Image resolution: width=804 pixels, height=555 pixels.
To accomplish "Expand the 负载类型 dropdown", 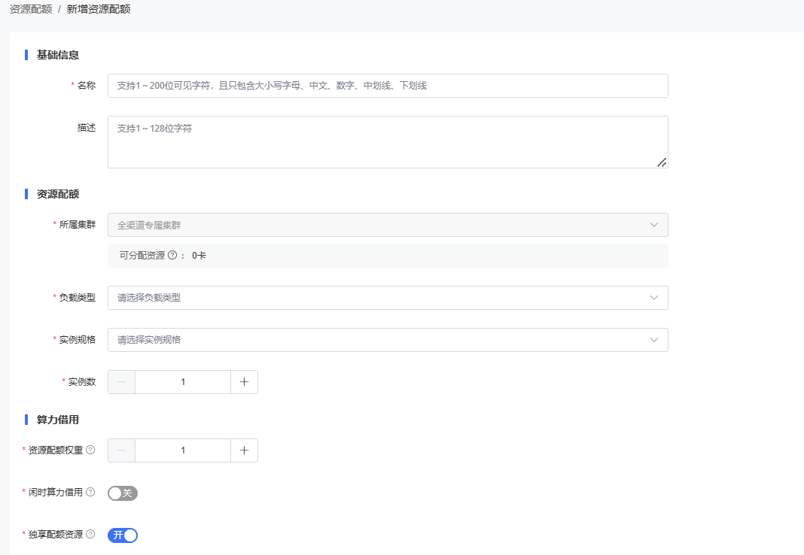I will coord(388,298).
